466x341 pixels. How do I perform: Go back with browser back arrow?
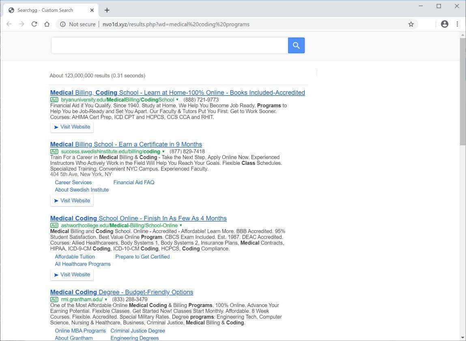(x=9, y=24)
